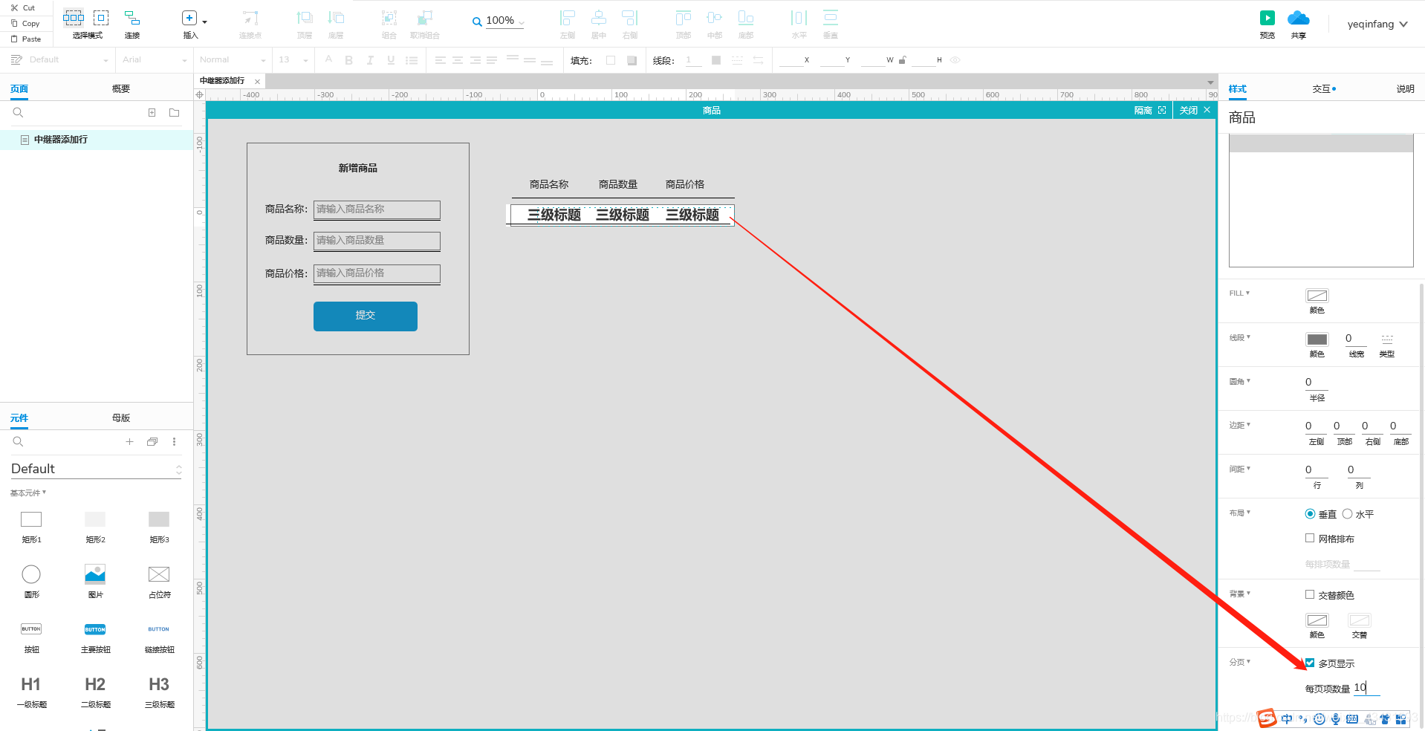Enable the 交替颜色 checkbox

1310,594
